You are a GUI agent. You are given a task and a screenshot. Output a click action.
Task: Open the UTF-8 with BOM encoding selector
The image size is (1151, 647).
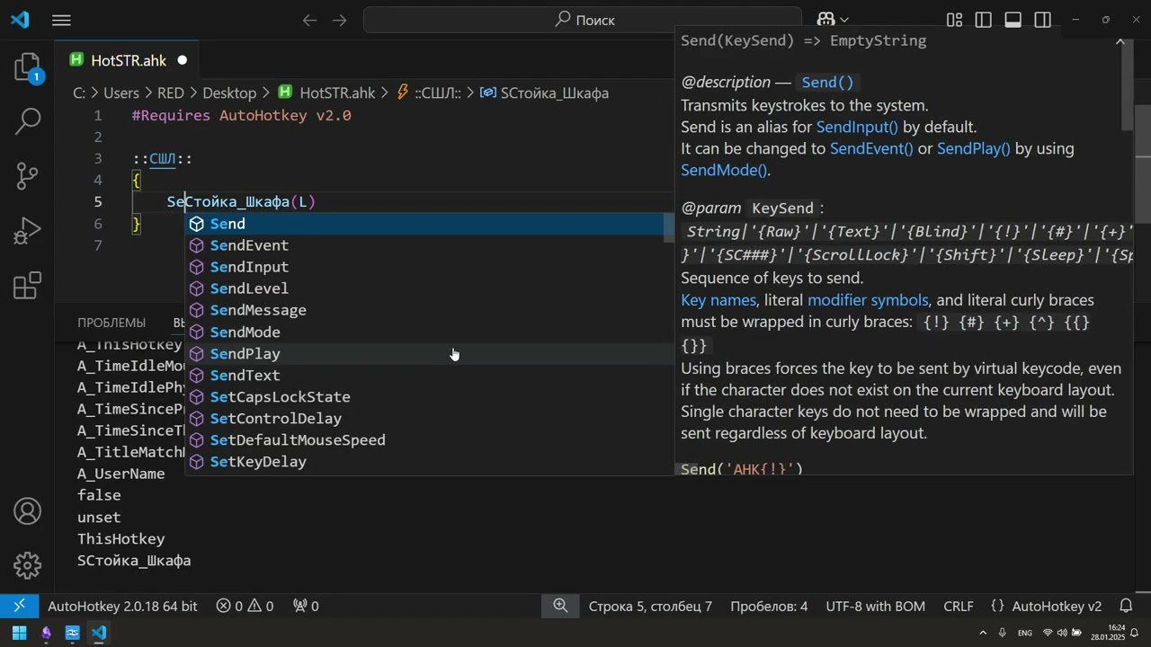click(875, 606)
